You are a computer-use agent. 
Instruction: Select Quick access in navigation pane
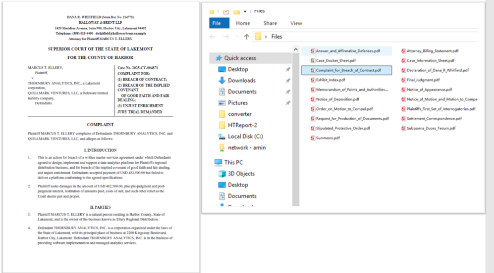(250, 58)
